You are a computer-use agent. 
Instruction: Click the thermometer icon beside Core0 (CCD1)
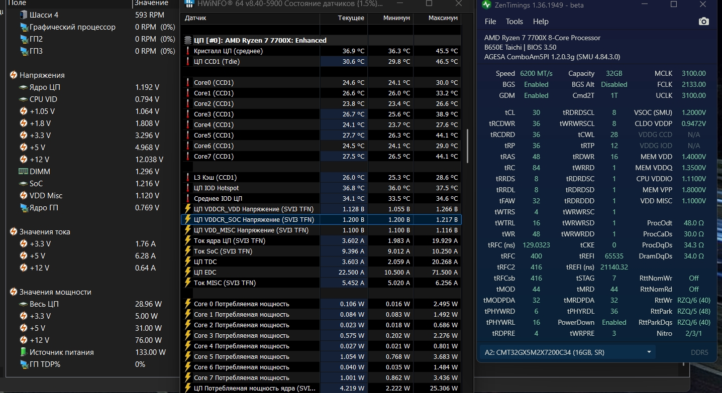188,82
